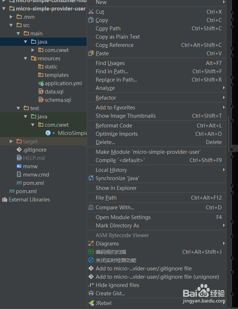Click the application.yml Spring file icon
Viewport: 238px width, 309px height.
coord(41,83)
